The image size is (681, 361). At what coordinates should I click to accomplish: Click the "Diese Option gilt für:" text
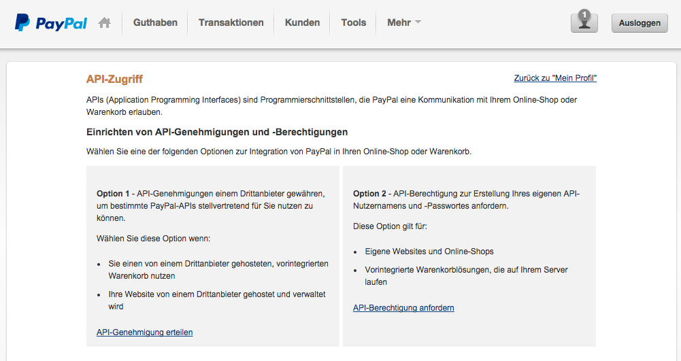390,226
